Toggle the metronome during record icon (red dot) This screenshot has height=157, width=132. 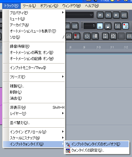coord(126,26)
